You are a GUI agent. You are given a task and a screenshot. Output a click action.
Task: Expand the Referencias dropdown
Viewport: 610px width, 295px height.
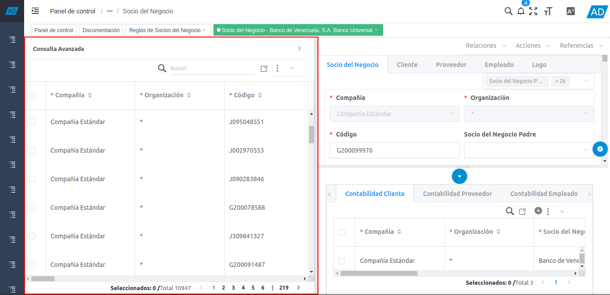[582, 46]
